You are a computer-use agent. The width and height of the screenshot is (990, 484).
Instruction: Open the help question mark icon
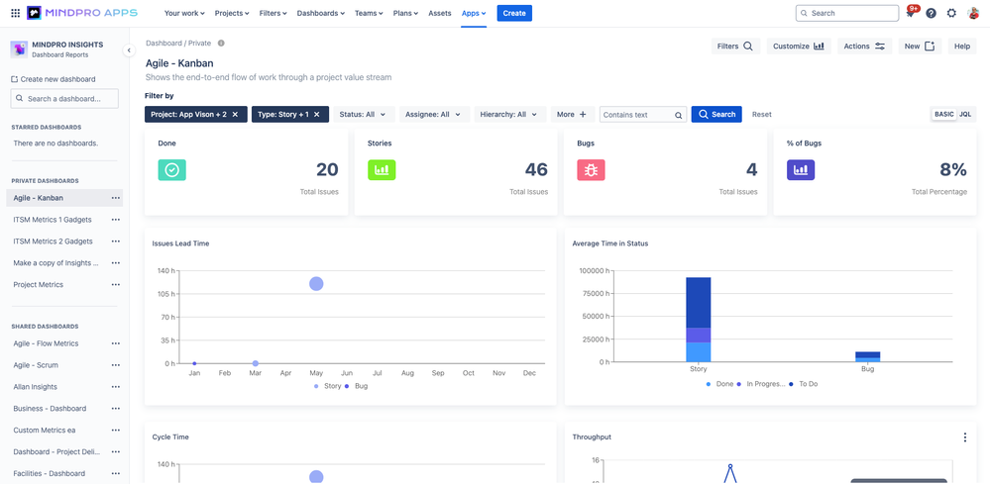pyautogui.click(x=931, y=13)
